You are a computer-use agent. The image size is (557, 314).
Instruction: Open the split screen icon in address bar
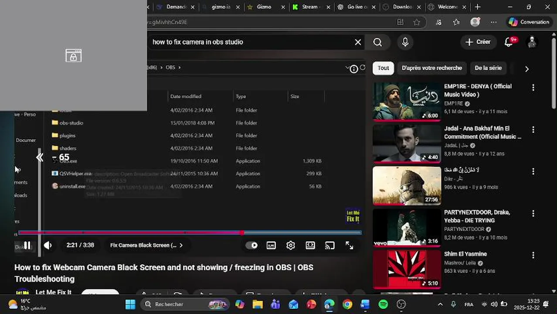401,22
